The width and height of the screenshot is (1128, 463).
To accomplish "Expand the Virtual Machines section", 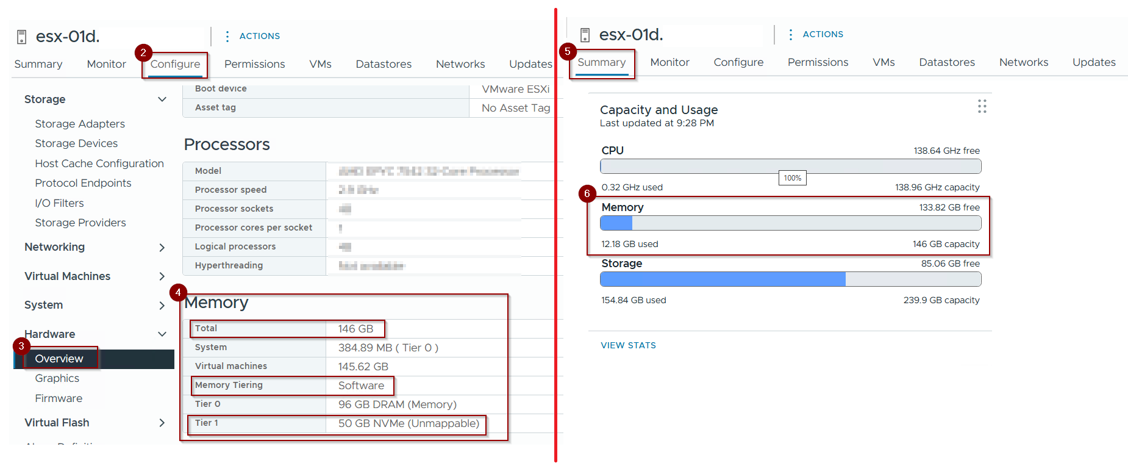I will click(x=162, y=276).
